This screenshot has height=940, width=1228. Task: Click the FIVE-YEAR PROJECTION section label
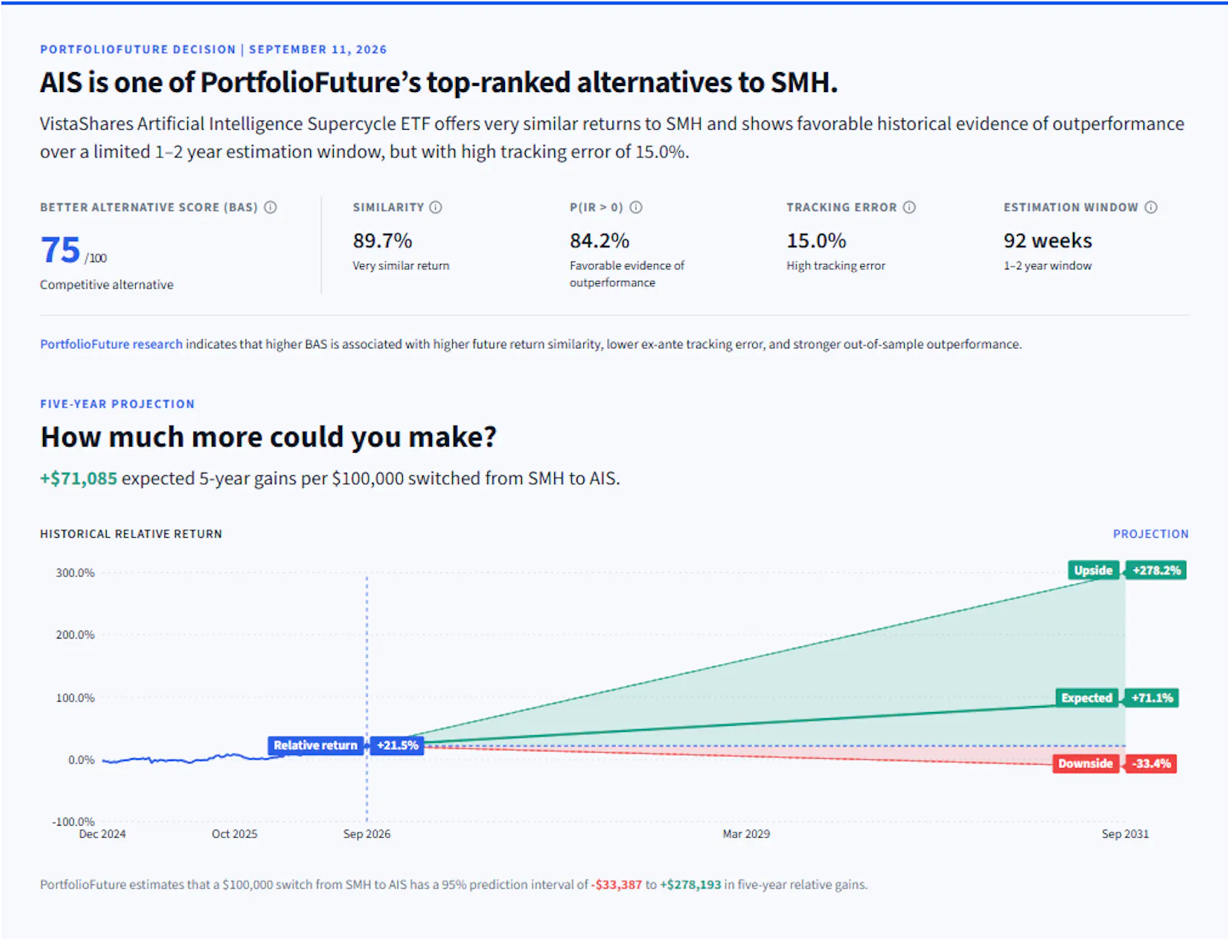coord(117,404)
